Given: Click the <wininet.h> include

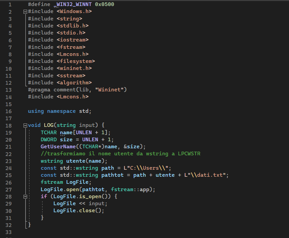Looking at the screenshot, I should click(x=74, y=68).
